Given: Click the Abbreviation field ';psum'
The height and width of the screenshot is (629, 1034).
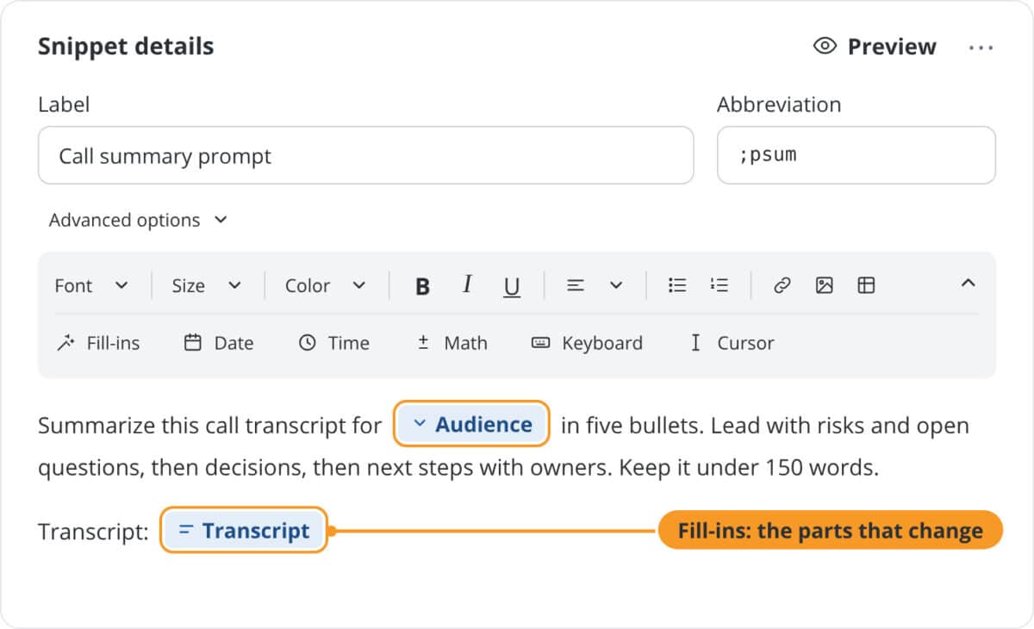Looking at the screenshot, I should coord(856,156).
